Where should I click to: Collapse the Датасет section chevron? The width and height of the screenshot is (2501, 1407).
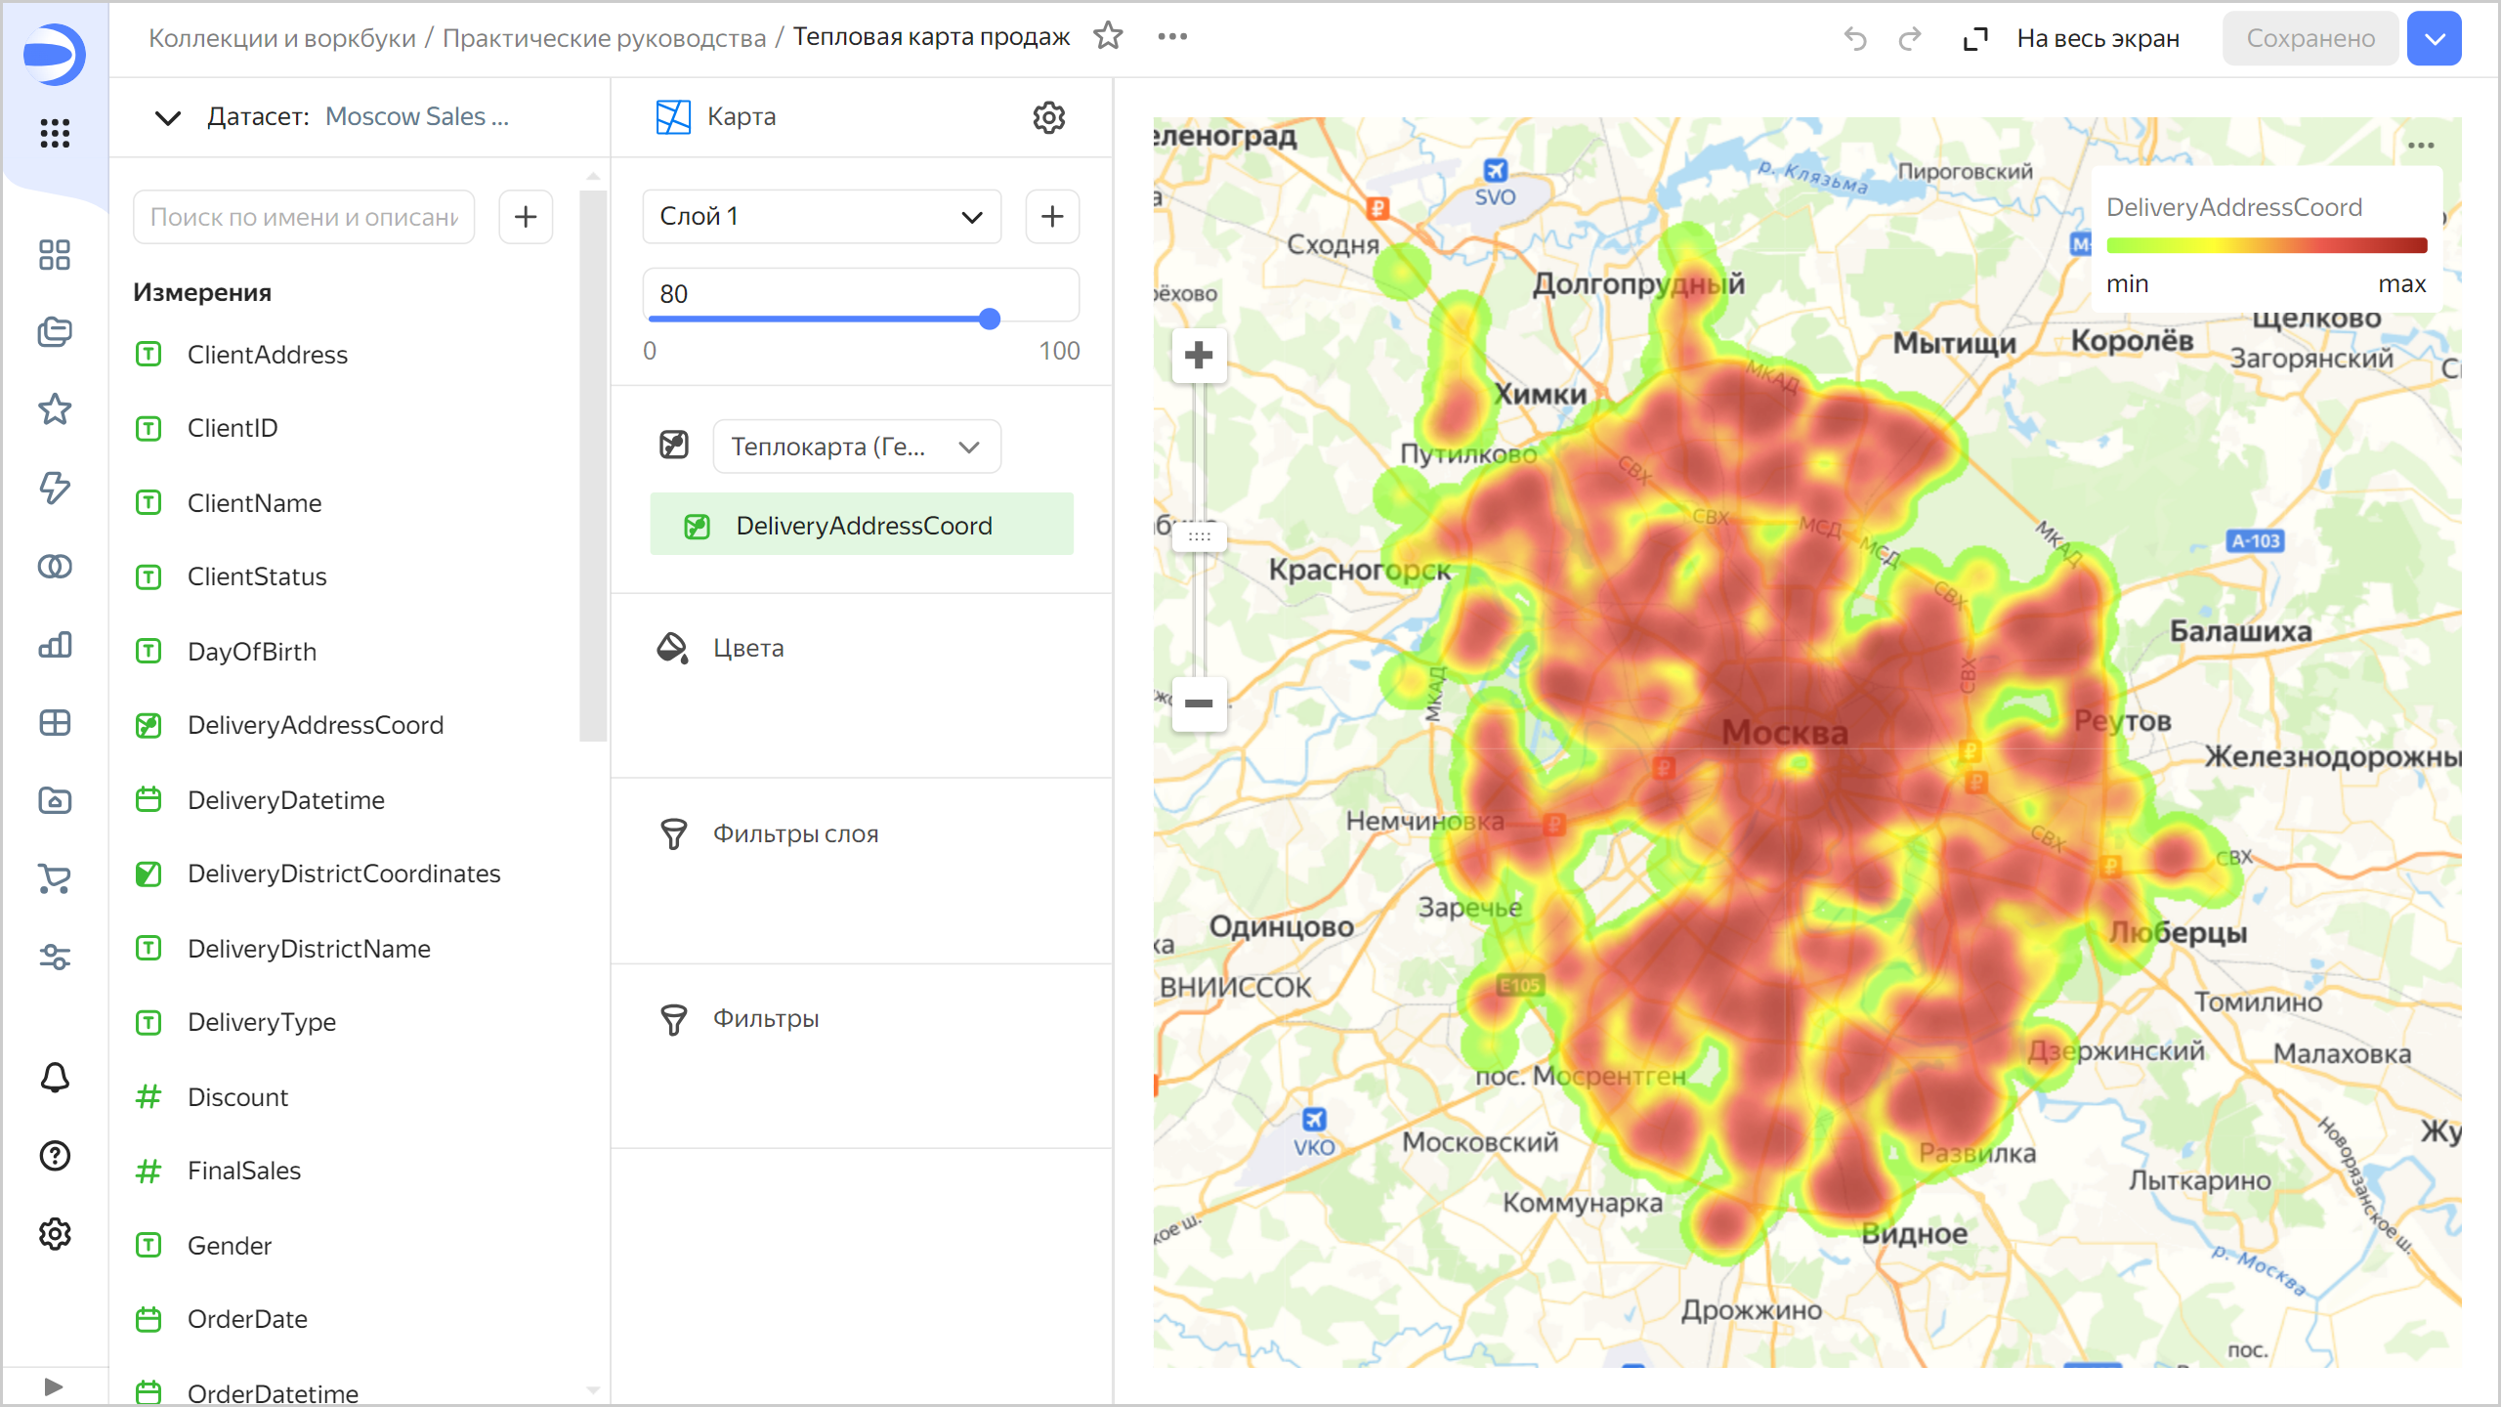pos(168,117)
